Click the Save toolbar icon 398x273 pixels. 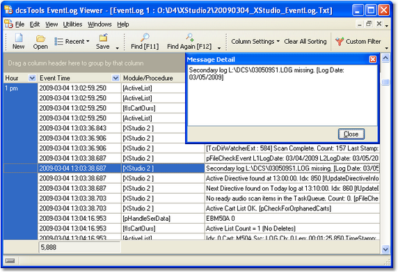103,38
